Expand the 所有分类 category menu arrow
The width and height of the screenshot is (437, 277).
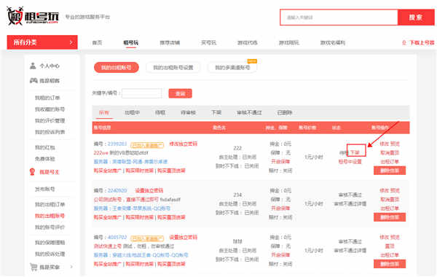tap(71, 42)
